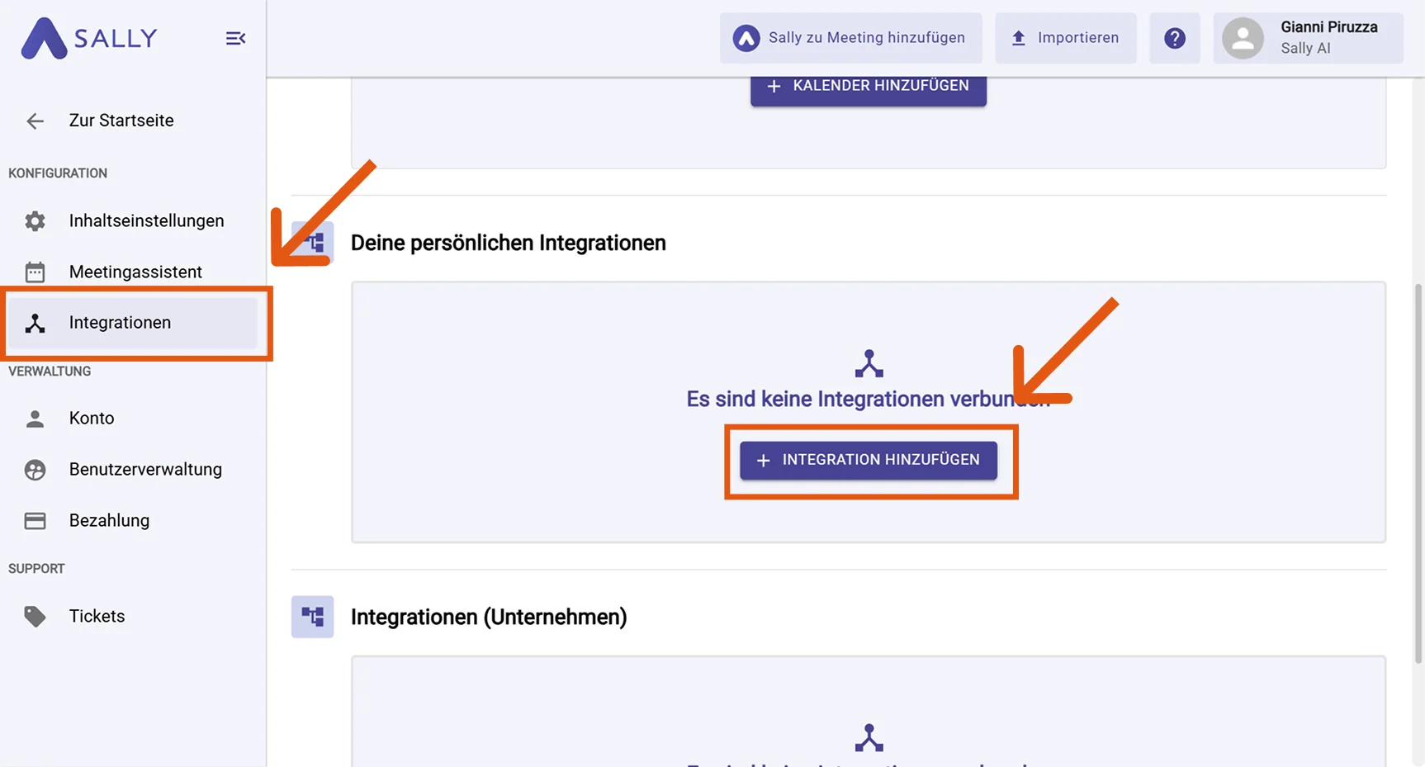Click the Sally icon in meeting button
The width and height of the screenshot is (1425, 767).
(x=746, y=38)
